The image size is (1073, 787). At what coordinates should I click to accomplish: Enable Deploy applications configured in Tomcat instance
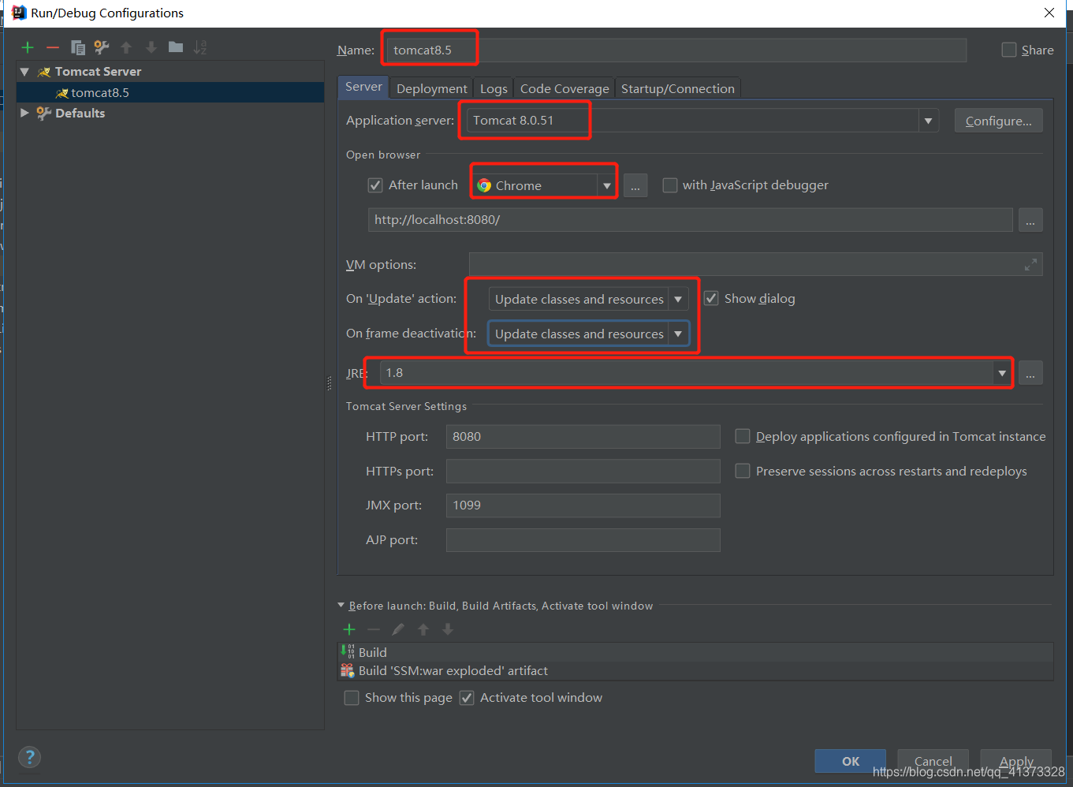[x=742, y=436]
